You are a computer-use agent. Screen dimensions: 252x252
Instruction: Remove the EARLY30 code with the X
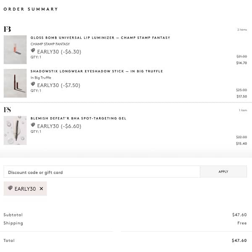[41, 189]
